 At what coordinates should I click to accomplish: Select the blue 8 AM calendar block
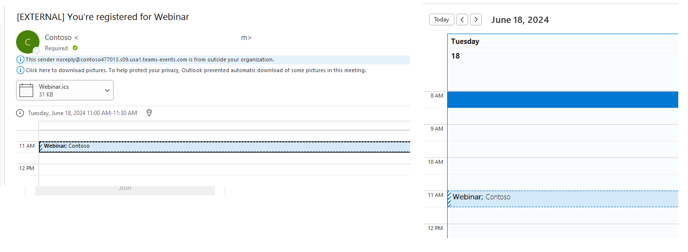(563, 99)
